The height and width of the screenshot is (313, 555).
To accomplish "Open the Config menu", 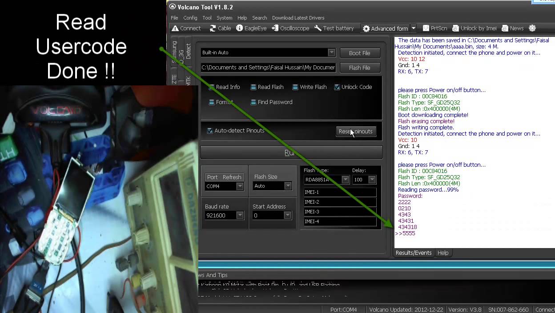I will pyautogui.click(x=190, y=18).
